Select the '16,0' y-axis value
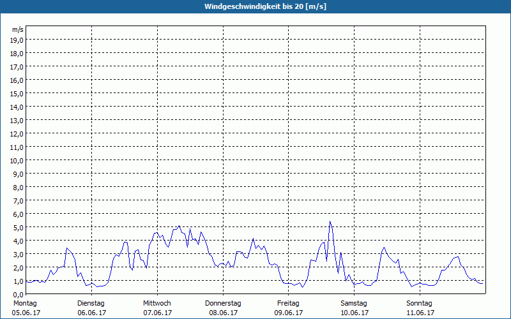Viewport: 511px width, 319px height. (17, 80)
